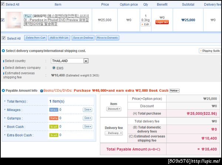222x165 pixels.
Task: Click the Bcash badge beside Extra Book Cash
Action: click(x=54, y=135)
